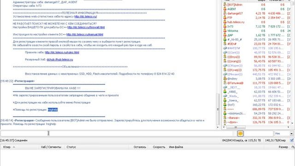
Task: Click the @Татьяна@ user icon
Action: pos(225,83)
